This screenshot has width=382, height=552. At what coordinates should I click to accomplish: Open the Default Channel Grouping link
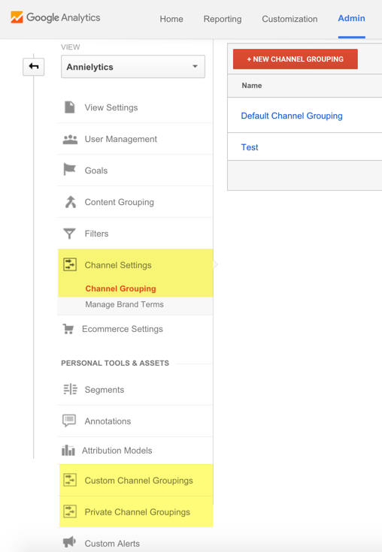click(292, 116)
